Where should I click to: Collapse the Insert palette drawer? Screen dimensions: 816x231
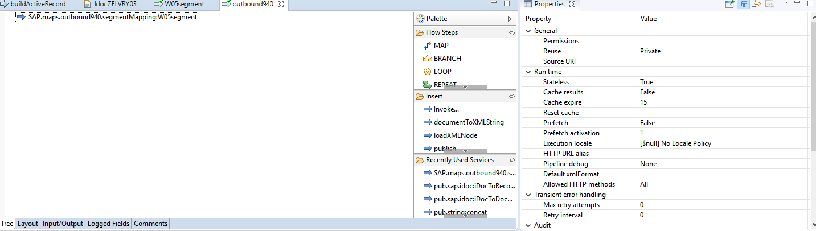(430, 96)
